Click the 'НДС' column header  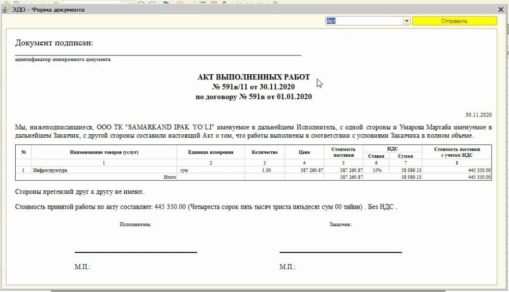[x=392, y=149]
